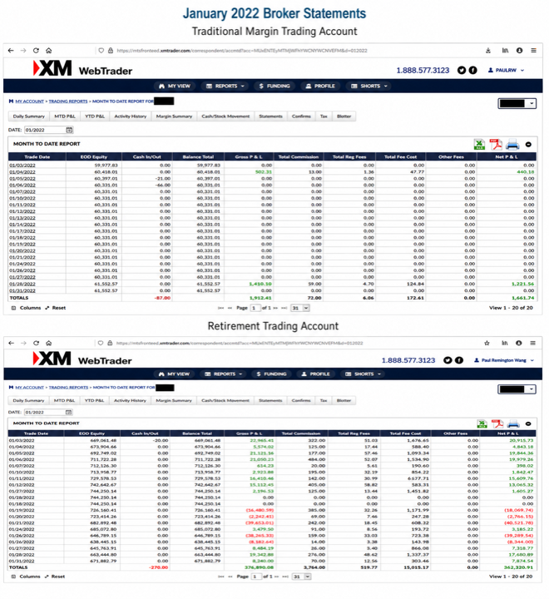Open Activity History tab in top window

[131, 116]
